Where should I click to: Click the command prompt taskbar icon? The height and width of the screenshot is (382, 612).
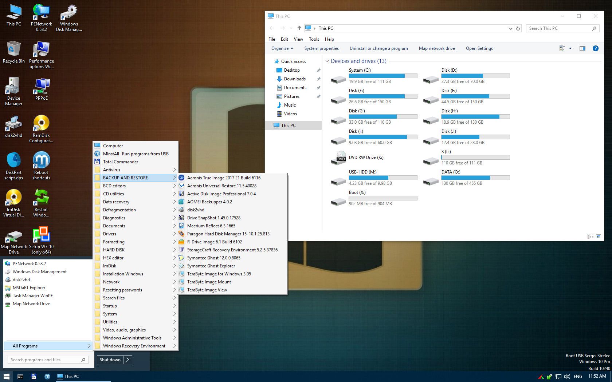coord(20,377)
